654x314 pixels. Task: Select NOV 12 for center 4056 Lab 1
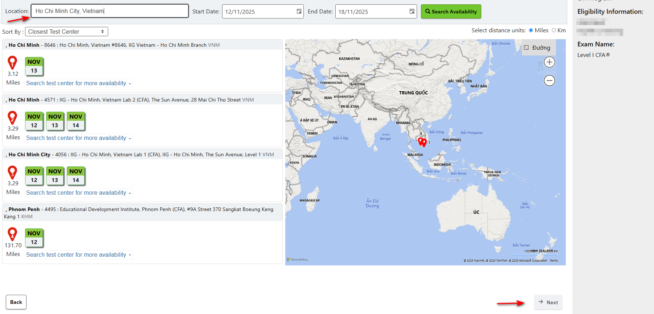[x=34, y=176]
